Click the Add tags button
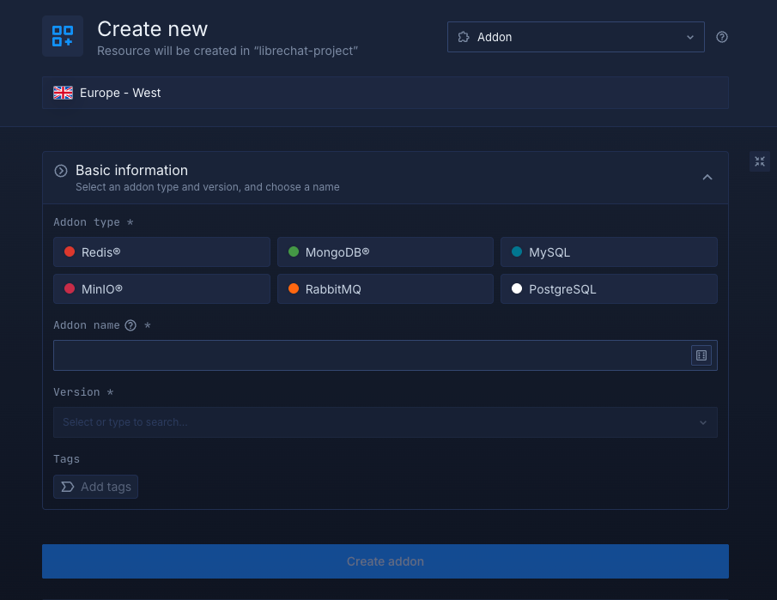The height and width of the screenshot is (600, 777). pyautogui.click(x=95, y=487)
